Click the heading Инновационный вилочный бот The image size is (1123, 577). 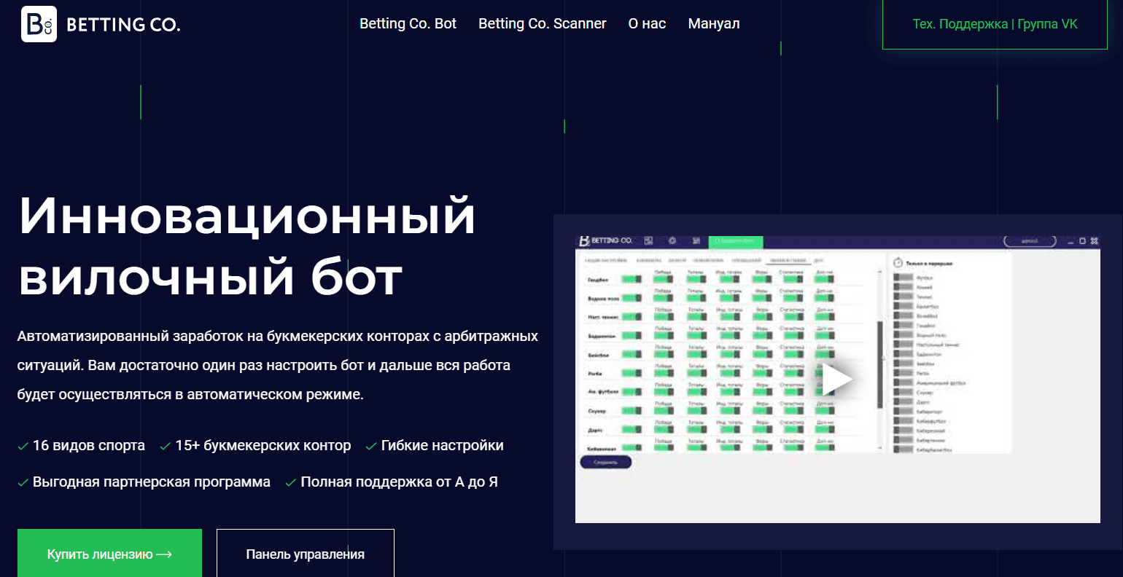(246, 246)
